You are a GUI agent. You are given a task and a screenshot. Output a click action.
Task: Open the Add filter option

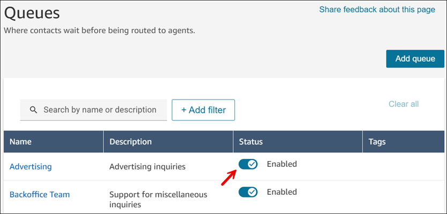click(203, 110)
